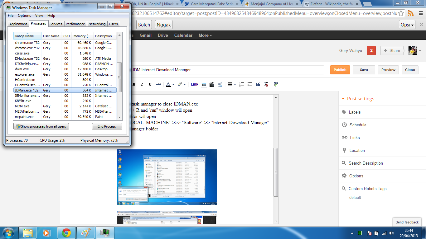Open the Options menu in Task Manager
Viewport: 426px width, 239px height.
pos(24,16)
